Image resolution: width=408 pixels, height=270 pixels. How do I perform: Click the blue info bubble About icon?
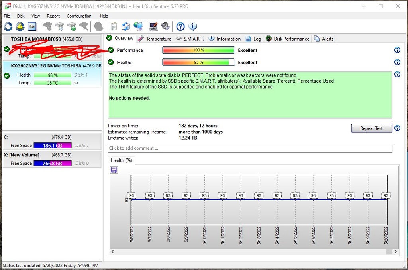(192, 26)
